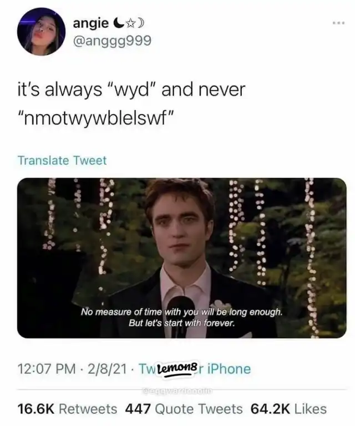Click the 12:07 PM timestamp

pyautogui.click(x=47, y=369)
